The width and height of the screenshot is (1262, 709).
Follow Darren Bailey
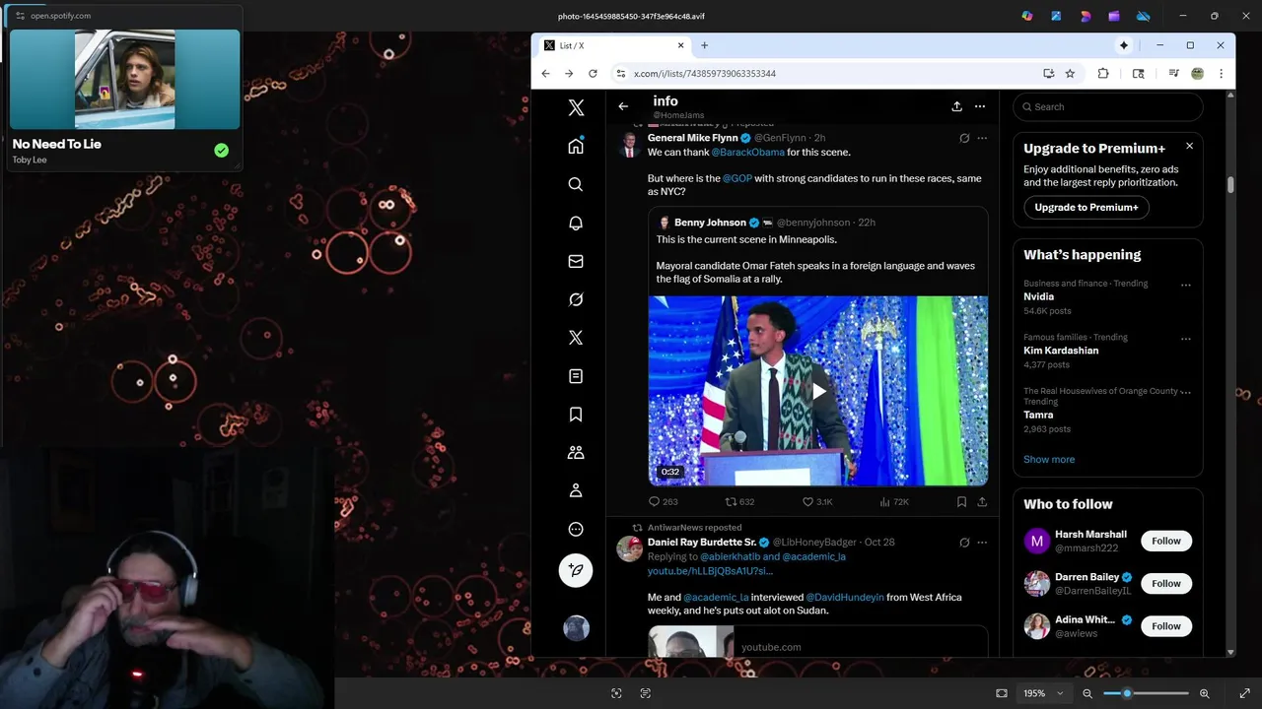coord(1165,583)
